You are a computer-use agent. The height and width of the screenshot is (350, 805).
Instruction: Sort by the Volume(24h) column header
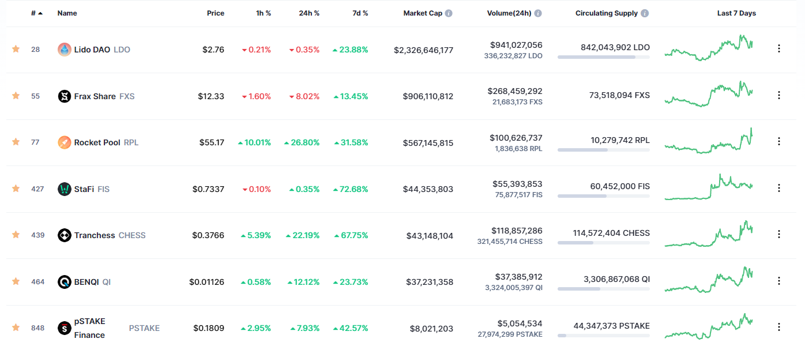coord(509,13)
